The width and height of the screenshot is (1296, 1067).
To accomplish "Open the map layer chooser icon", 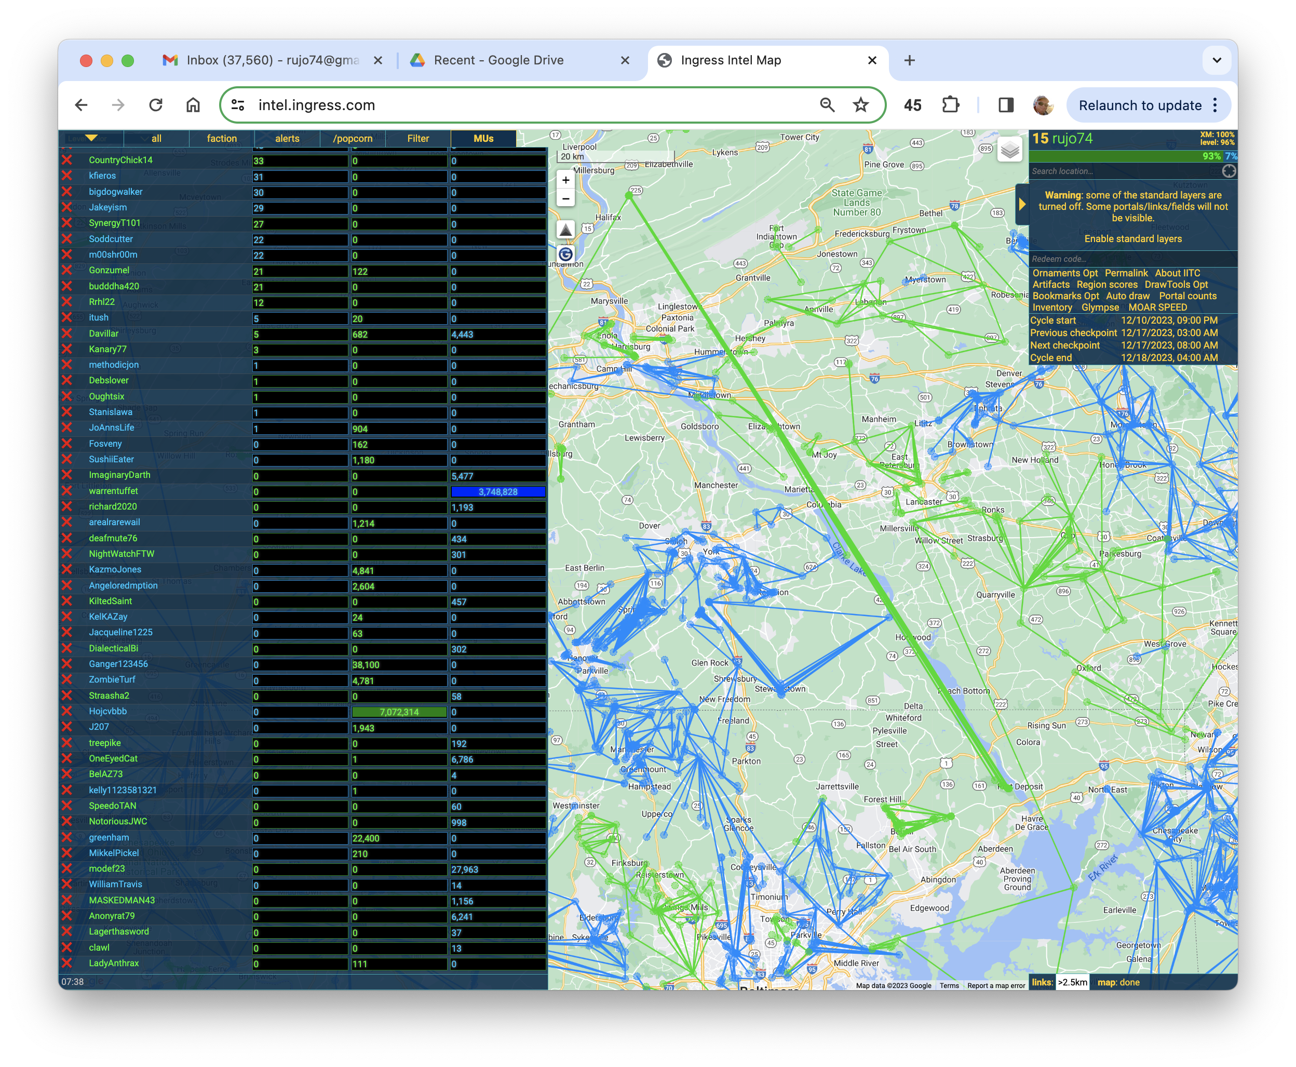I will (x=1009, y=150).
